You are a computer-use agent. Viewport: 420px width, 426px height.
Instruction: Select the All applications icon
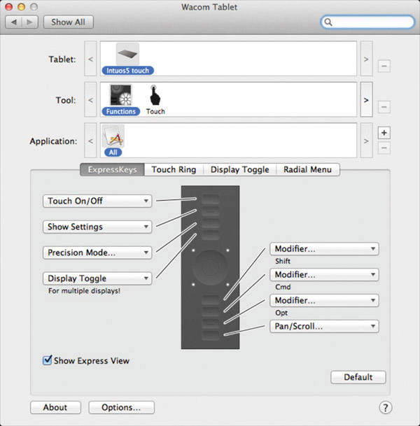click(113, 136)
